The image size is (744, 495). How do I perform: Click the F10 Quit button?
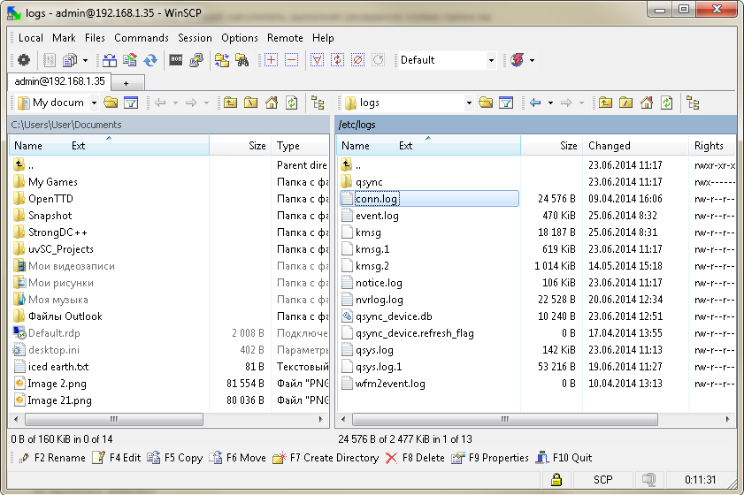(564, 458)
